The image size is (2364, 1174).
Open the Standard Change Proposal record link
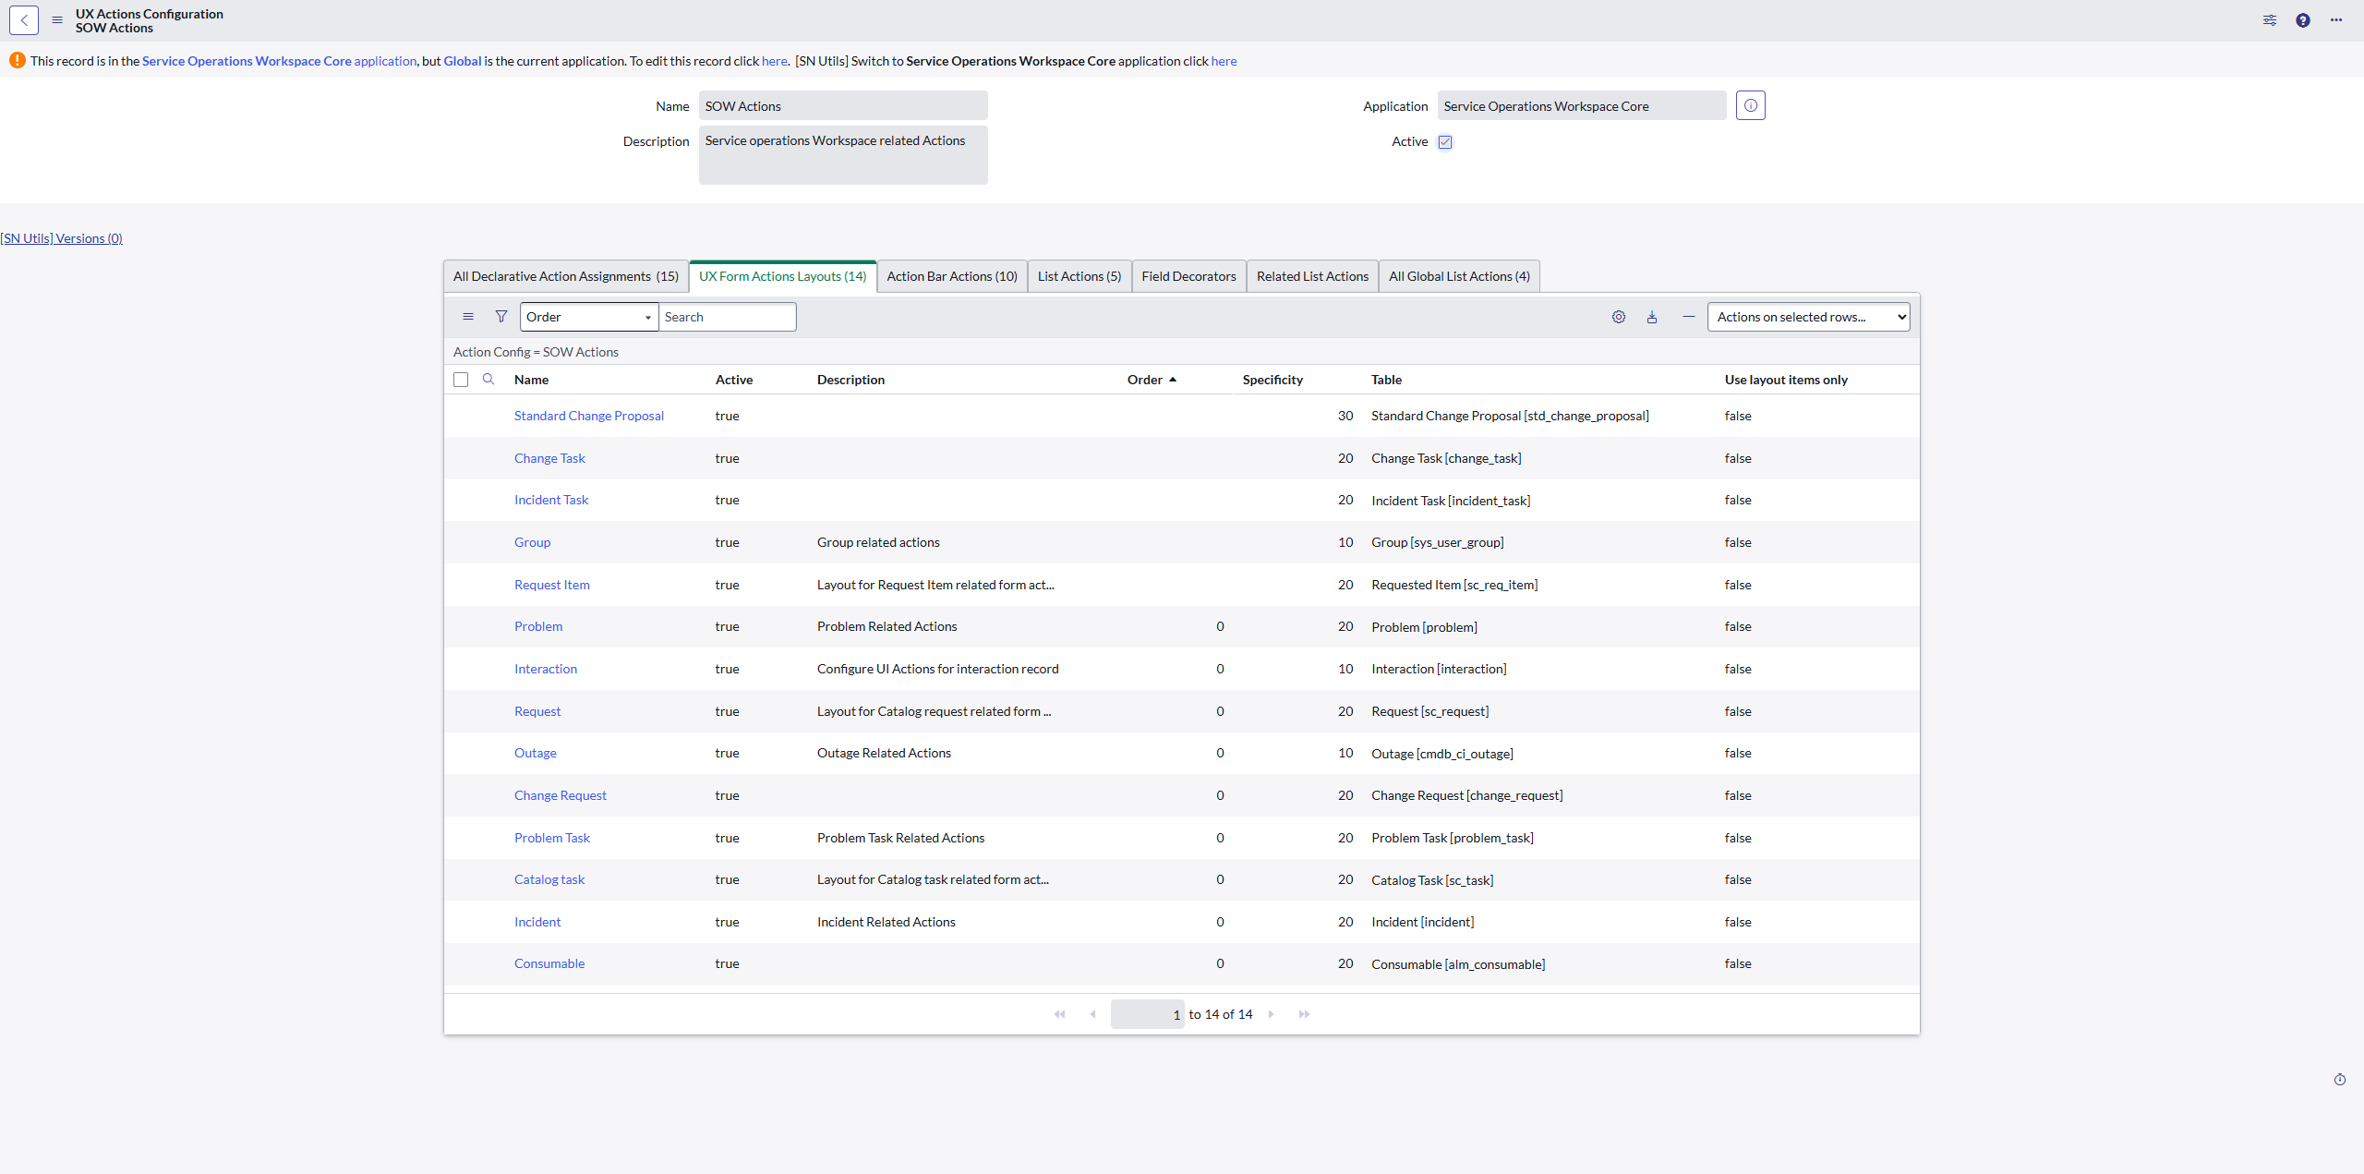(588, 416)
